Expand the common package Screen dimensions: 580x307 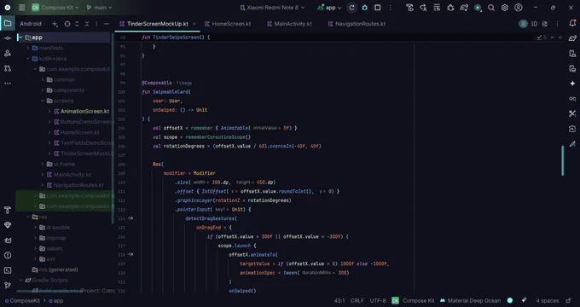click(42, 79)
